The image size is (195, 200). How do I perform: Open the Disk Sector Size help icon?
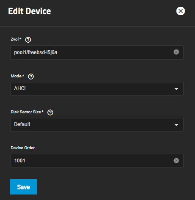tap(50, 112)
